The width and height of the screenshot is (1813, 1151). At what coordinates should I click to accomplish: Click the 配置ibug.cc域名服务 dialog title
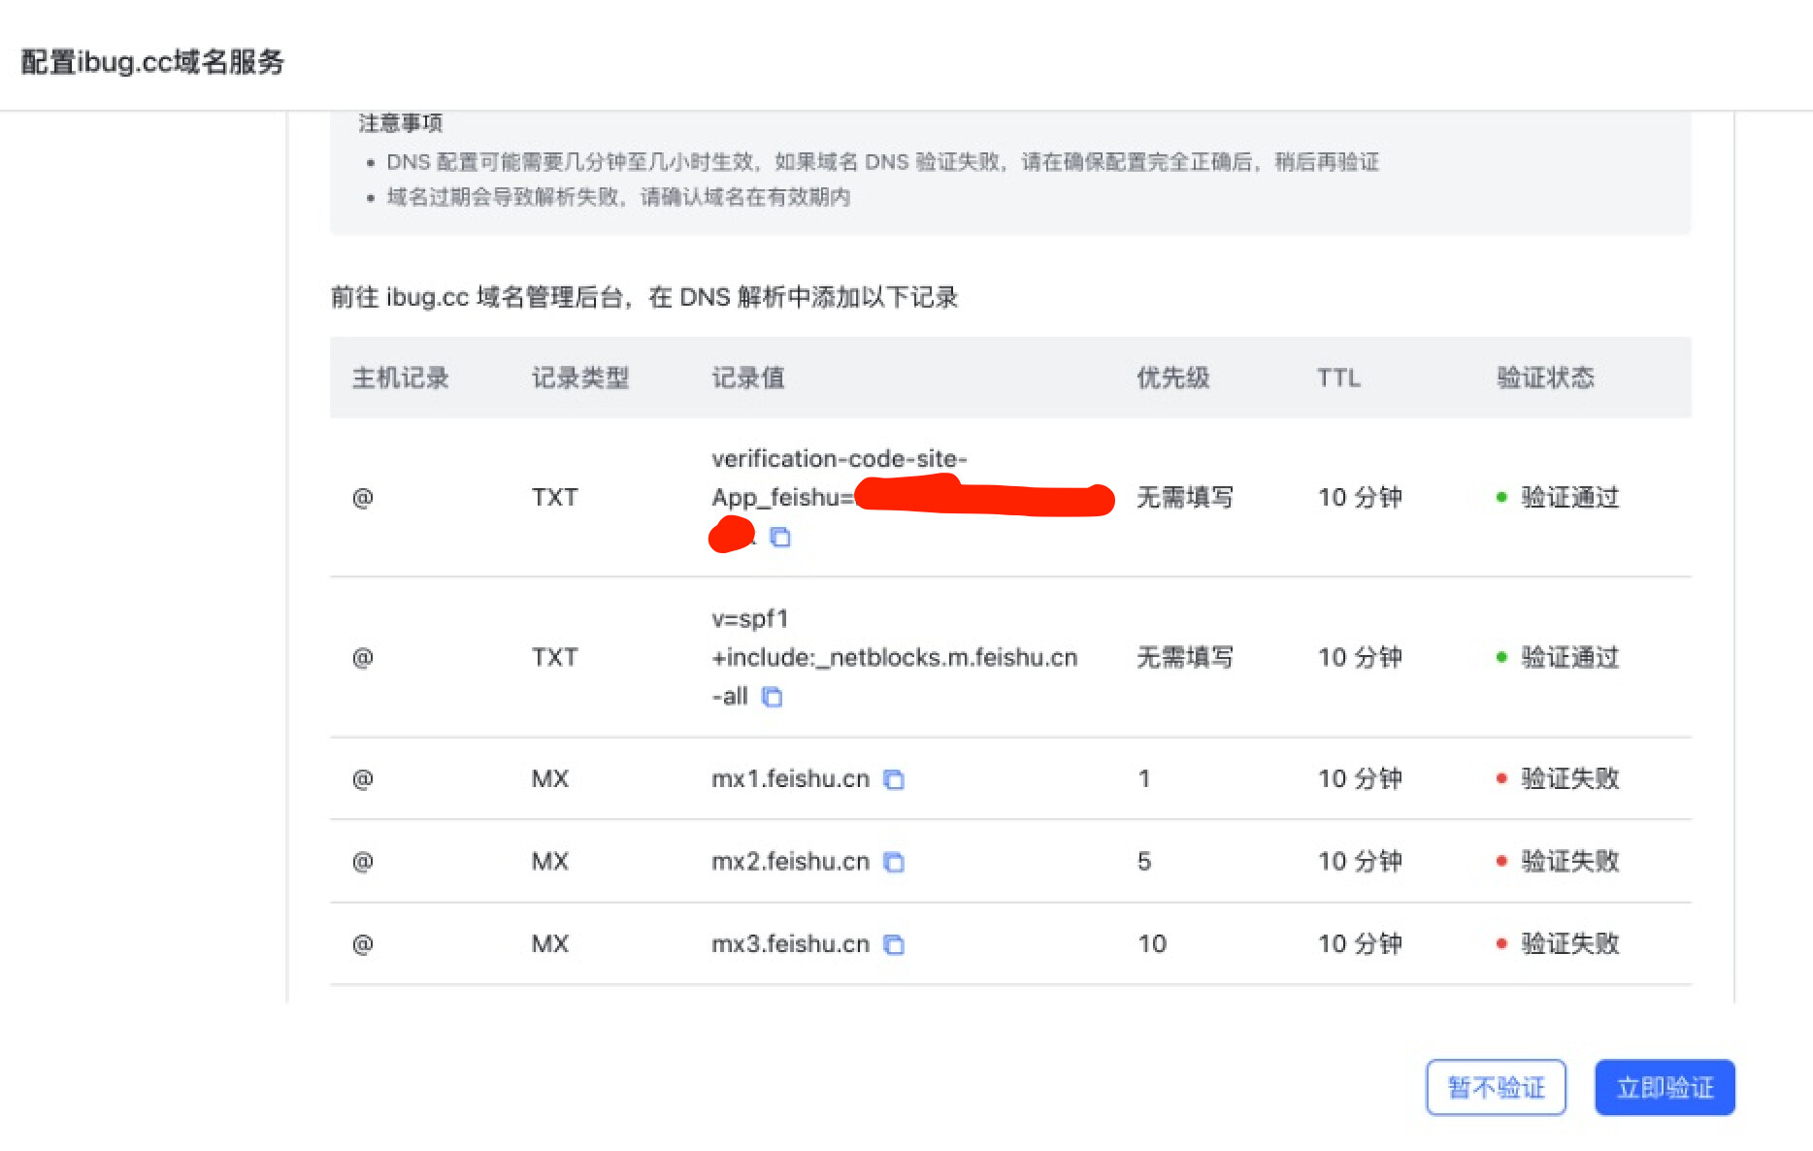tap(152, 61)
